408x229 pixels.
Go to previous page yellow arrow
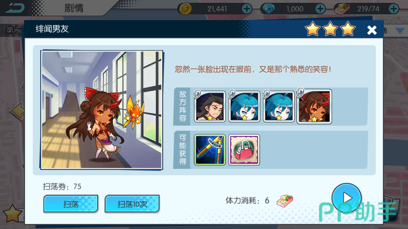(x=17, y=111)
